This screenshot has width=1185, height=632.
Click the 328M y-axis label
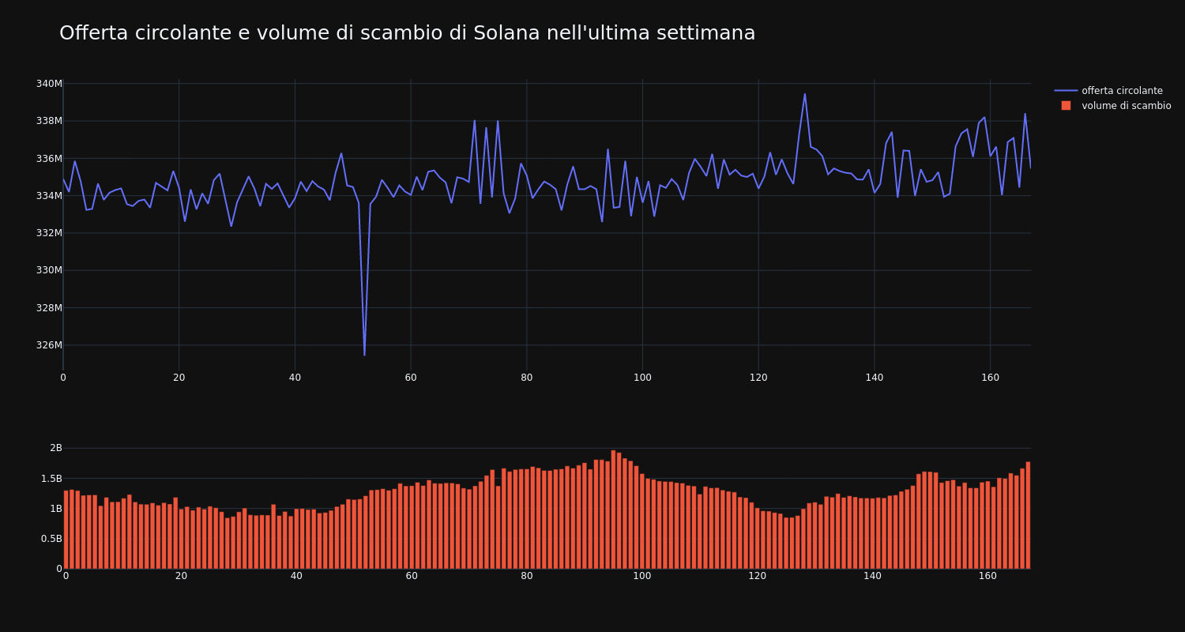49,308
